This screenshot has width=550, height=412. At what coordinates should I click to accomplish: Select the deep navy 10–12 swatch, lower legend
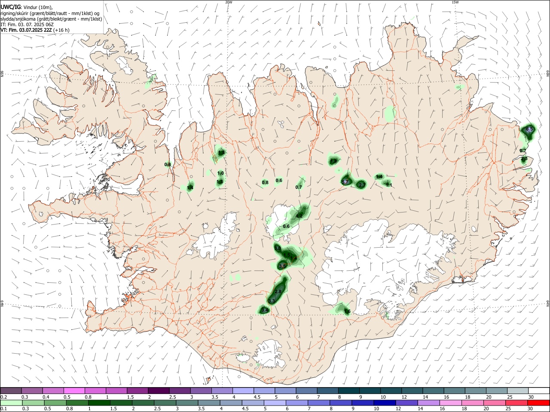pos(385,403)
